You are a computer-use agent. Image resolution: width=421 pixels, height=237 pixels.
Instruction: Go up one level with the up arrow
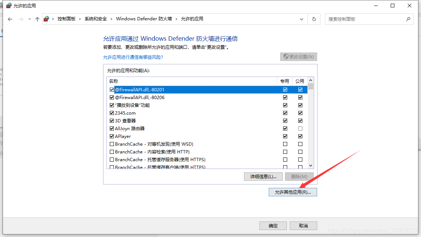point(37,19)
